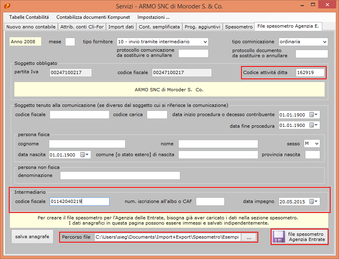Open calendar for data inizio procedura
339x259 pixels.
coord(315,115)
